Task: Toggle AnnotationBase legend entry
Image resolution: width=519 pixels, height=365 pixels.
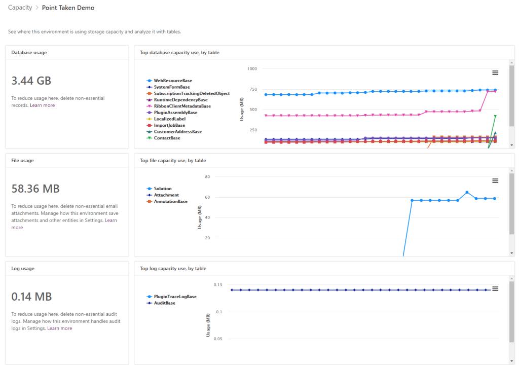Action: point(170,201)
